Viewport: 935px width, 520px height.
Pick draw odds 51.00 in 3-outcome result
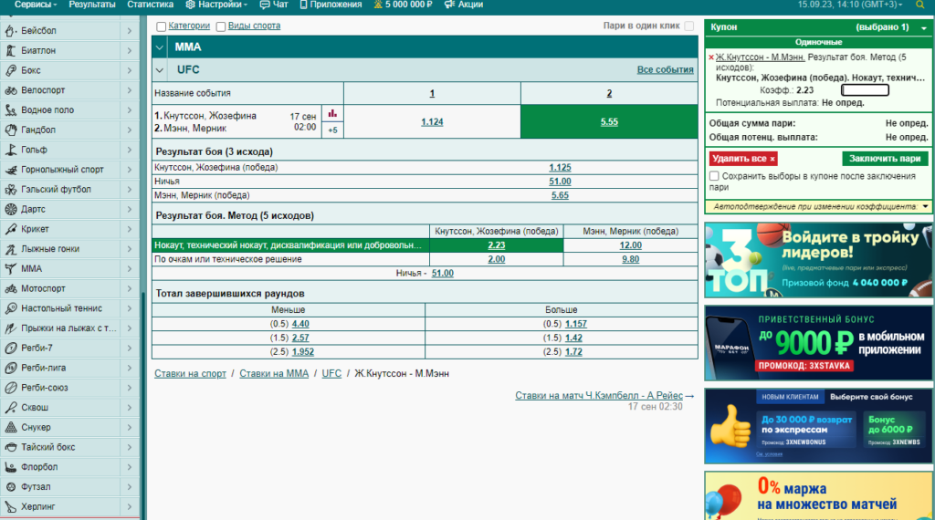pyautogui.click(x=560, y=182)
